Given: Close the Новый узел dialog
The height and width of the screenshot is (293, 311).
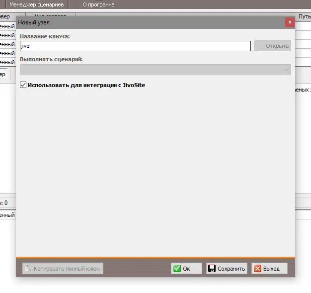Looking at the screenshot, I should point(290,22).
